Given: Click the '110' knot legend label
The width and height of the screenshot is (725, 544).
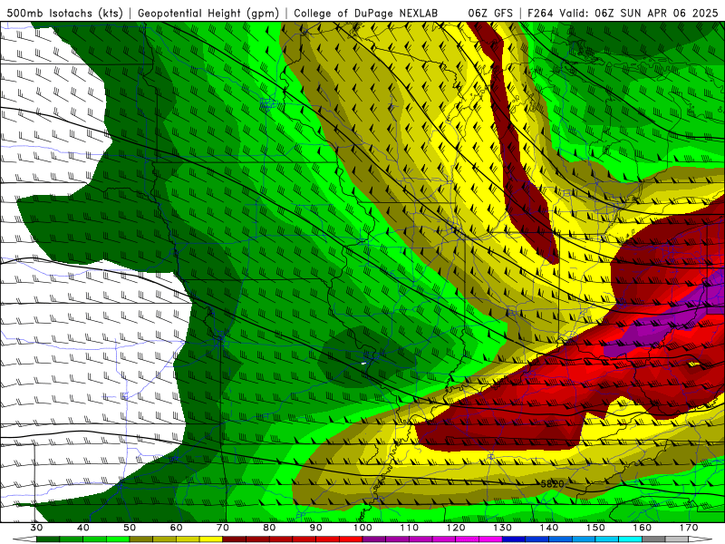Looking at the screenshot, I should click(410, 528).
